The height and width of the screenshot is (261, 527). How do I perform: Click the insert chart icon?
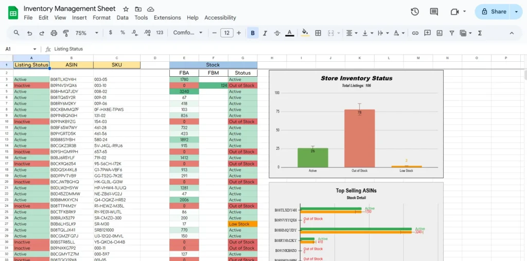440,33
